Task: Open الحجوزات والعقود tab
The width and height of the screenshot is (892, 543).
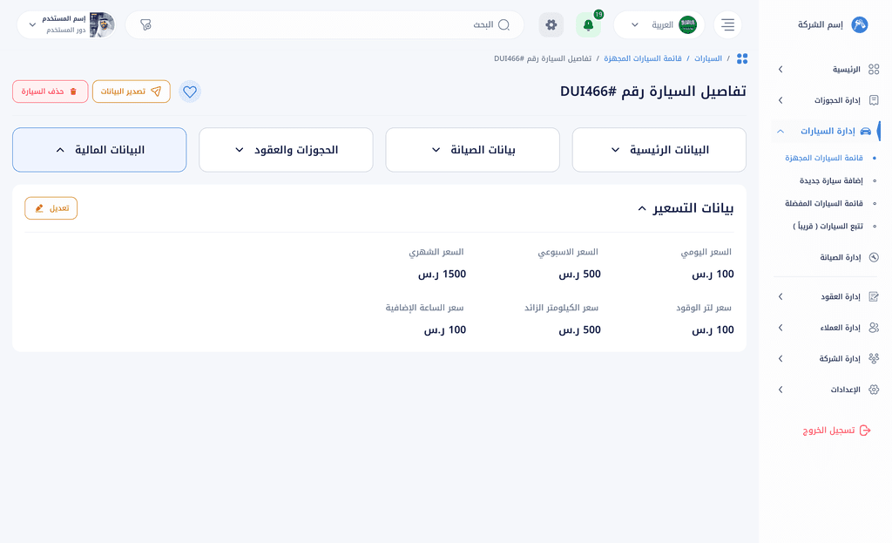Action: tap(286, 150)
